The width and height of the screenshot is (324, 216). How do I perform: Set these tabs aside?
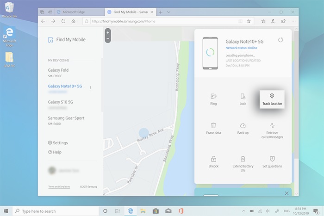pos(50,12)
